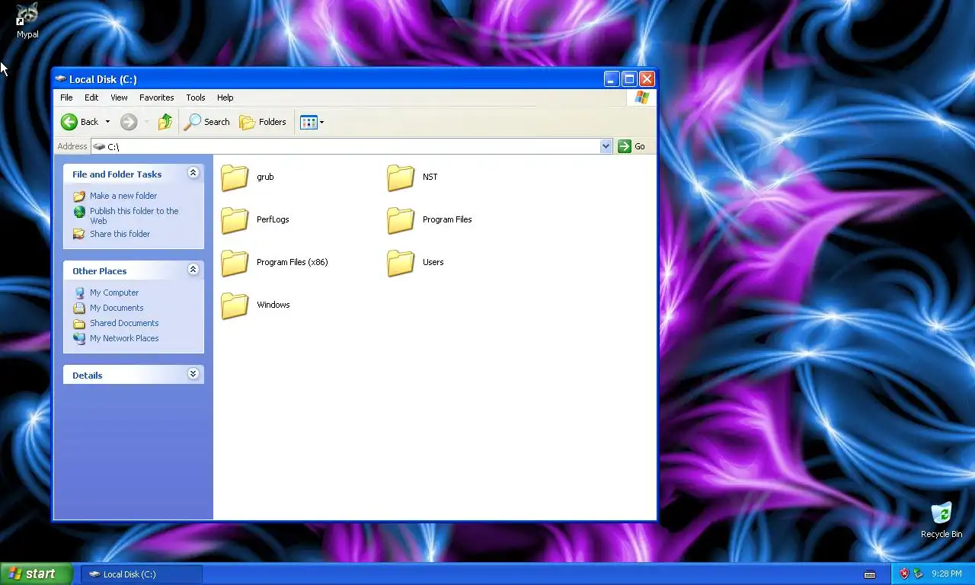Viewport: 975px width, 585px height.
Task: Open the Edit menu
Action: click(91, 97)
